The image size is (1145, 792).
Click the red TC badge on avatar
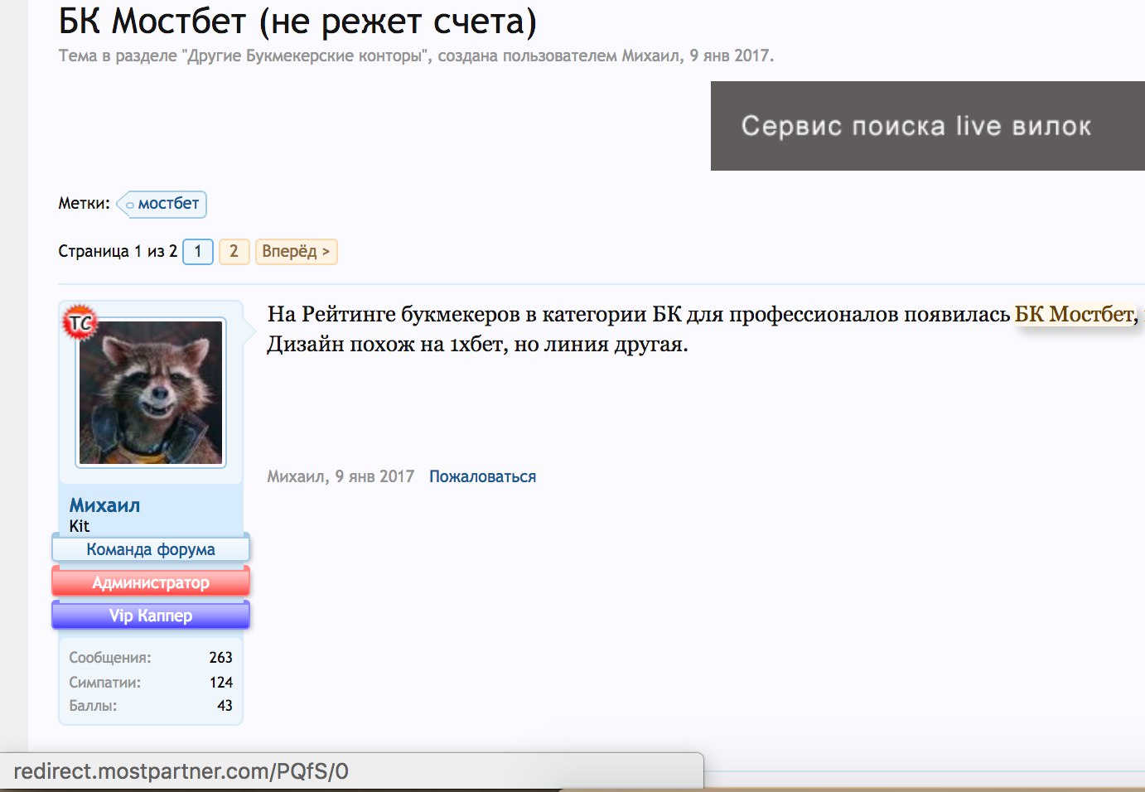coord(80,322)
